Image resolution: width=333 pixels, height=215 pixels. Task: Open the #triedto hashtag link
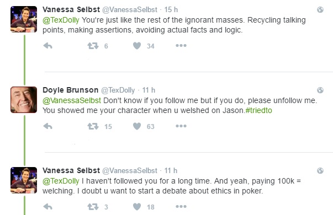258,110
